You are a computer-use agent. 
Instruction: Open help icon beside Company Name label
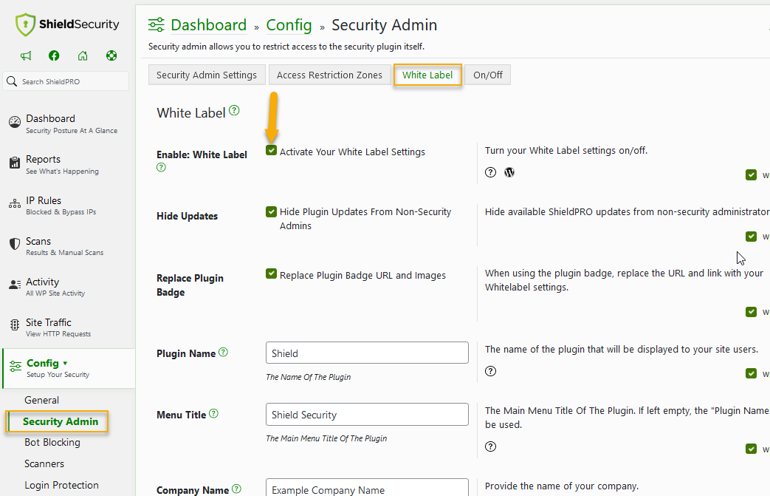(236, 489)
